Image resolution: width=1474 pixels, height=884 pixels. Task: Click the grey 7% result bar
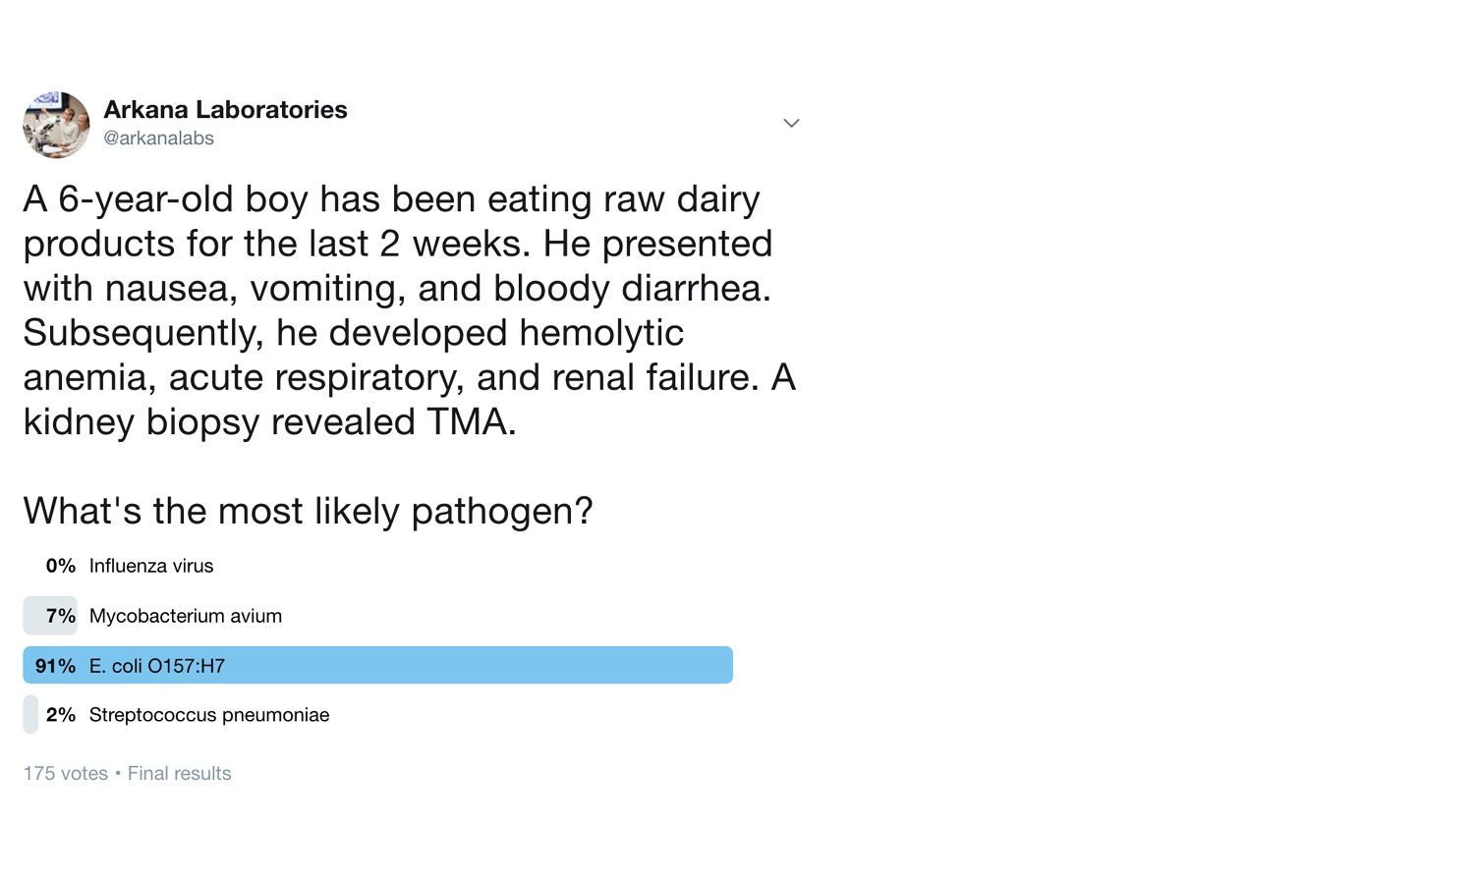coord(50,616)
